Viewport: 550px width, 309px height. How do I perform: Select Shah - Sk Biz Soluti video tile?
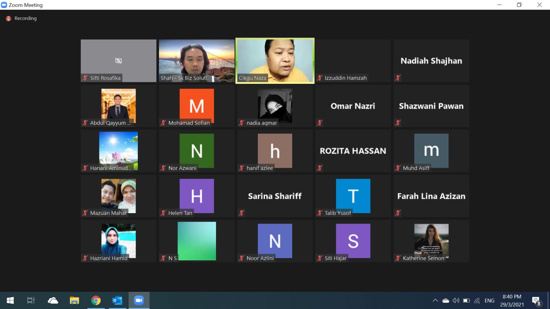click(x=197, y=60)
